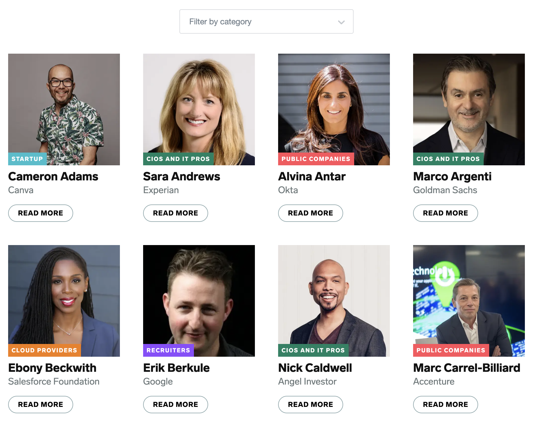The height and width of the screenshot is (424, 533).
Task: Click Read More under Cameron Adams
Action: (x=41, y=213)
